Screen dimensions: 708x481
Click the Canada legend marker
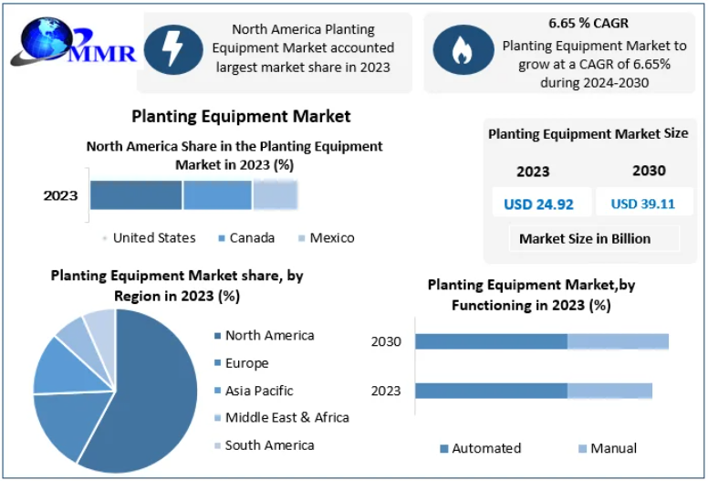222,238
